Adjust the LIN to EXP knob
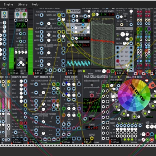The height and width of the screenshot is (156, 156). pos(21,97)
